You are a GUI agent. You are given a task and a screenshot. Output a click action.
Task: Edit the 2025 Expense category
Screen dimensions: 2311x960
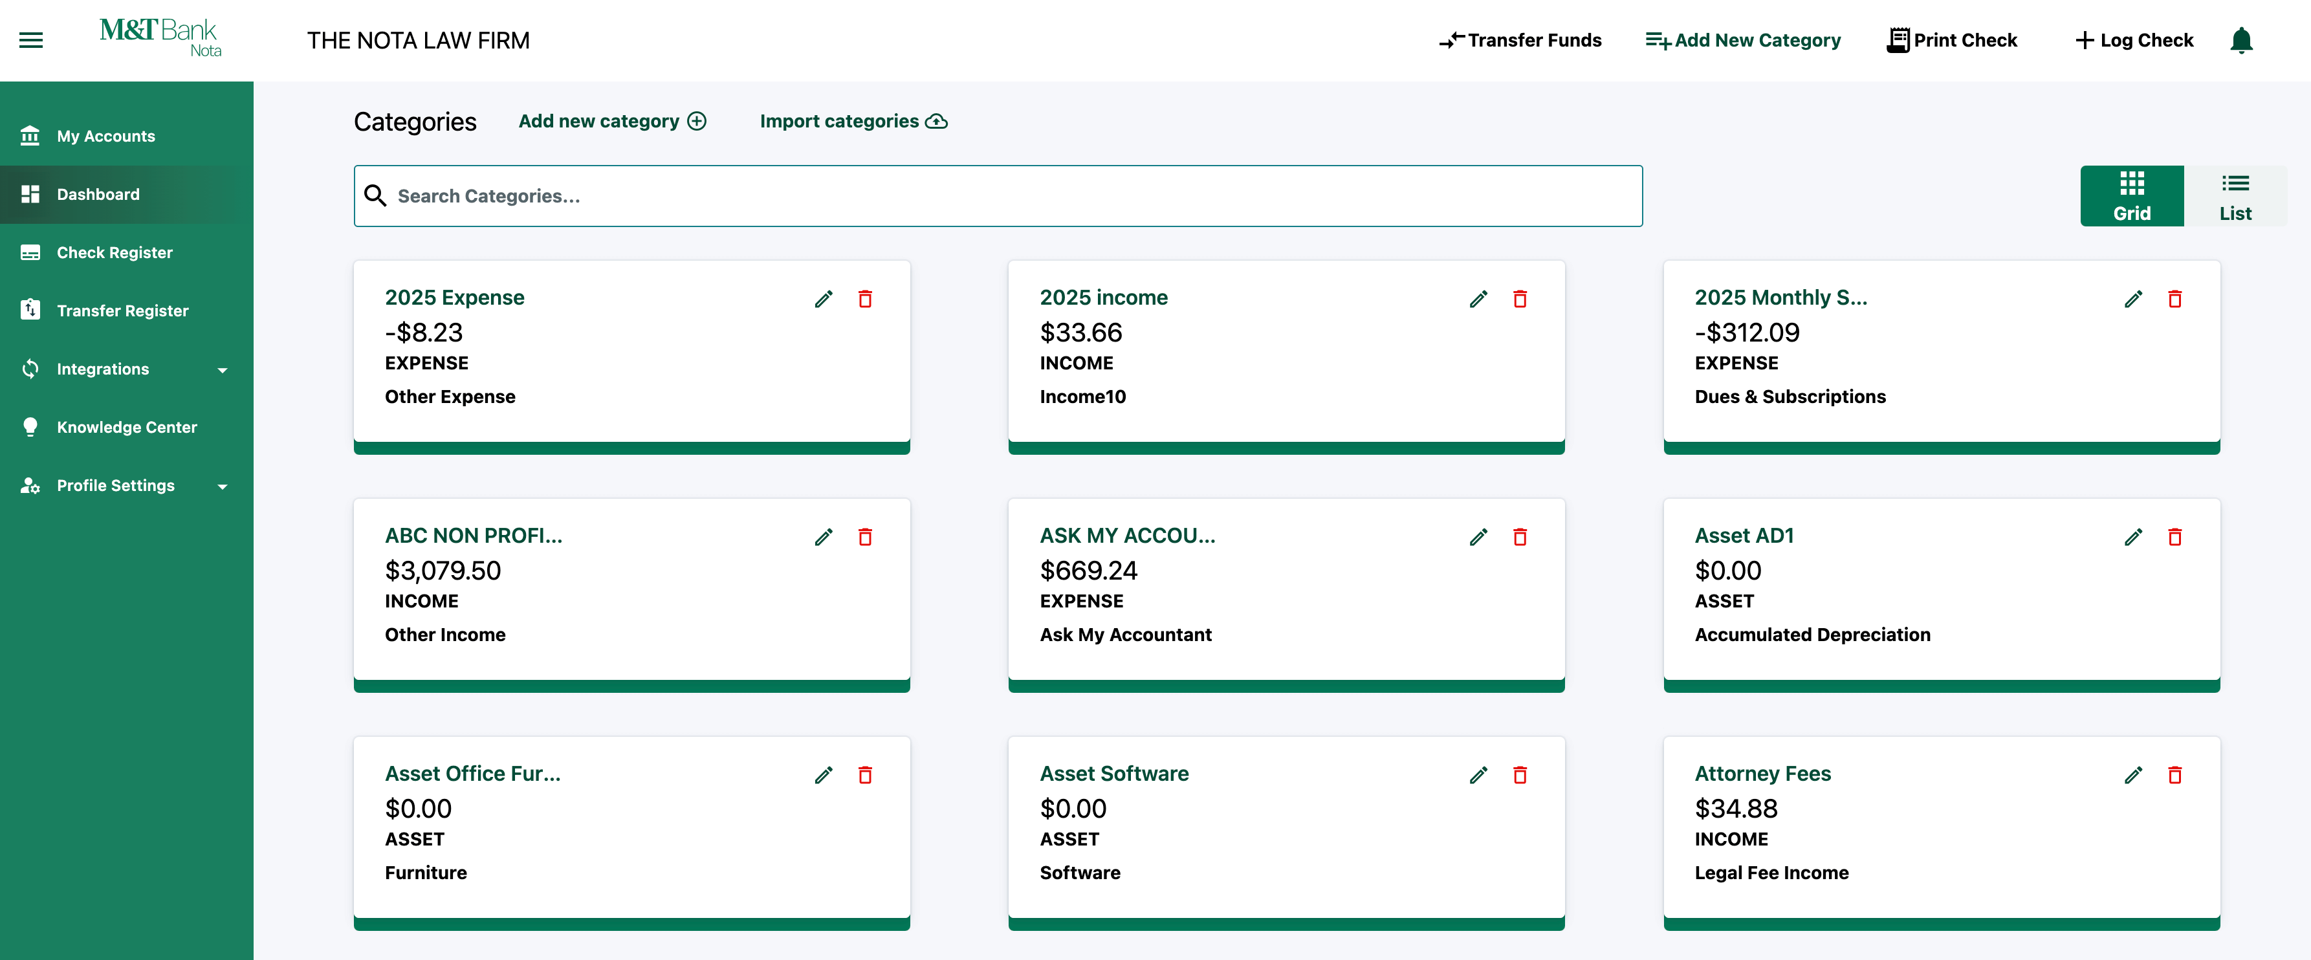pyautogui.click(x=824, y=299)
